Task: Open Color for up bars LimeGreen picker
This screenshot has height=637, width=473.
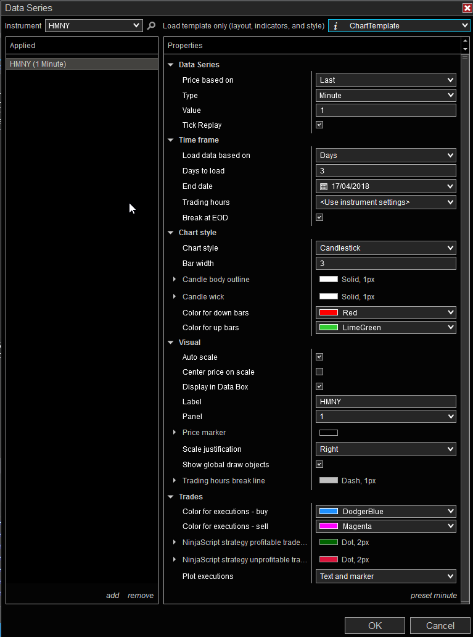Action: click(385, 327)
